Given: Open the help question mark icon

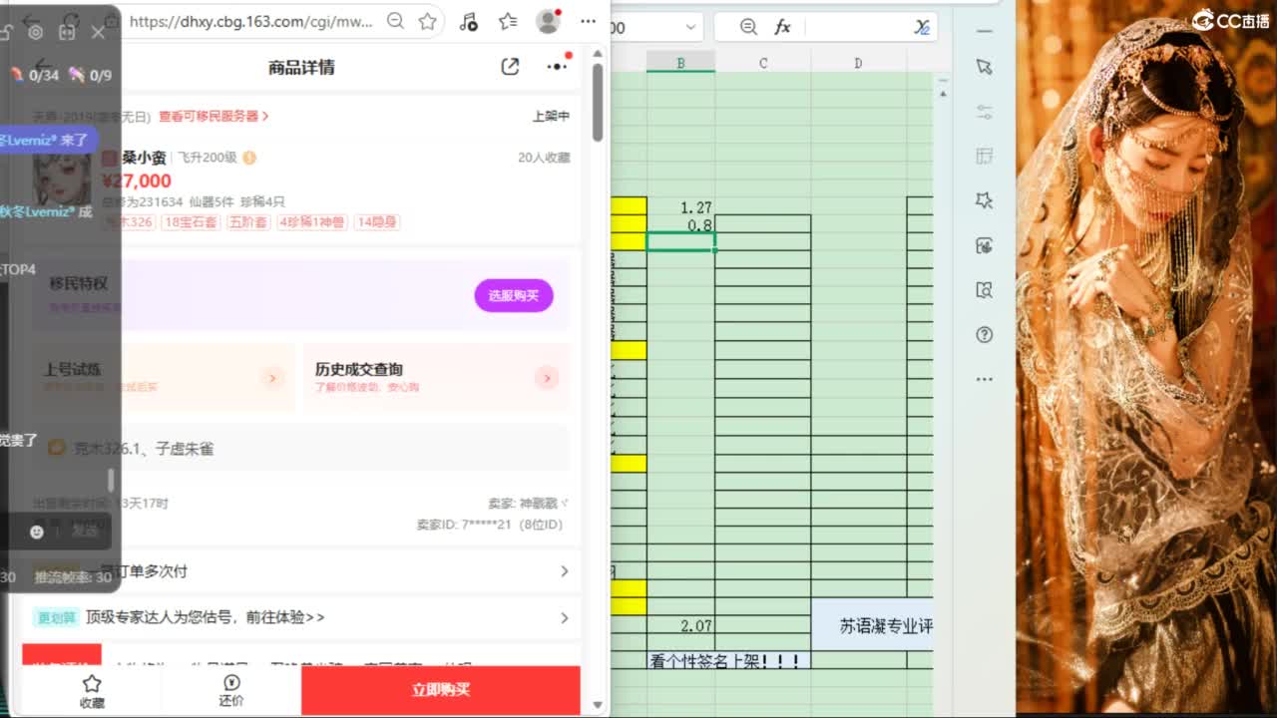Looking at the screenshot, I should click(x=985, y=335).
